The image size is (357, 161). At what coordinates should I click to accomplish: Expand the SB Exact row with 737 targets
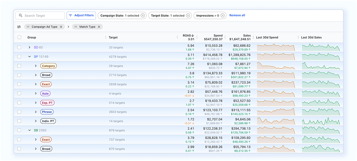36,140
